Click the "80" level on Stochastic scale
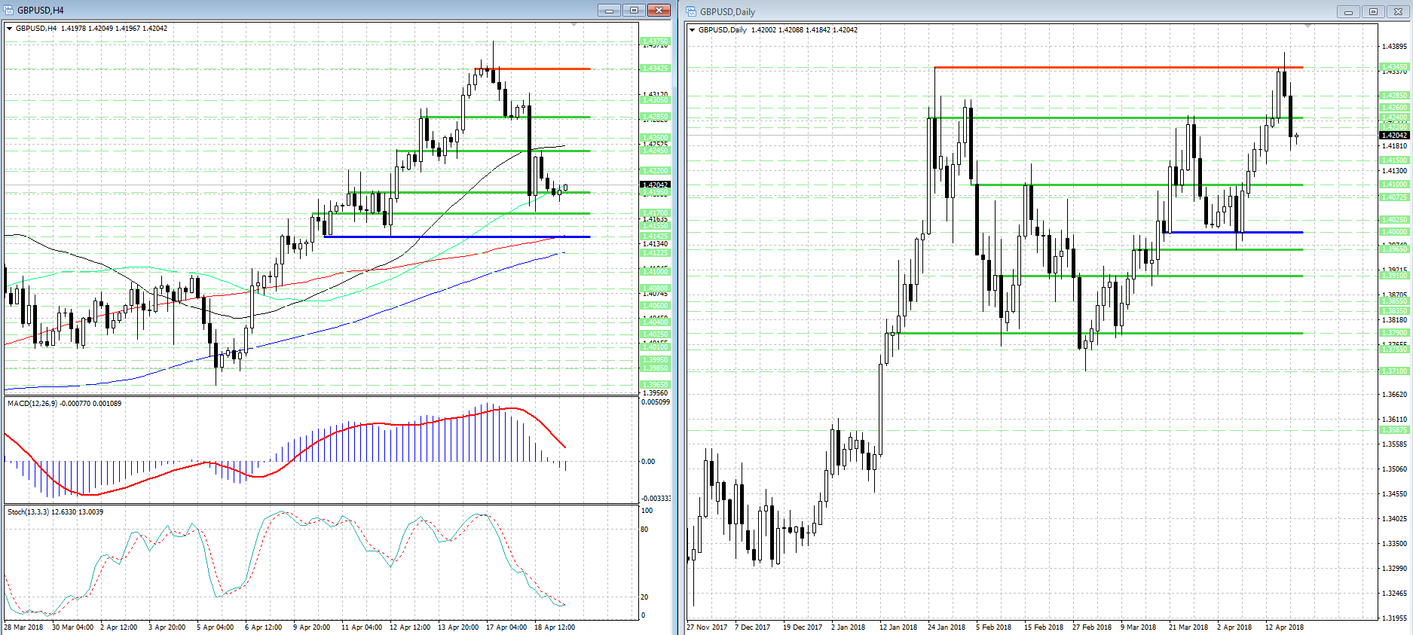Viewport: 1413px width, 635px height. 644,530
